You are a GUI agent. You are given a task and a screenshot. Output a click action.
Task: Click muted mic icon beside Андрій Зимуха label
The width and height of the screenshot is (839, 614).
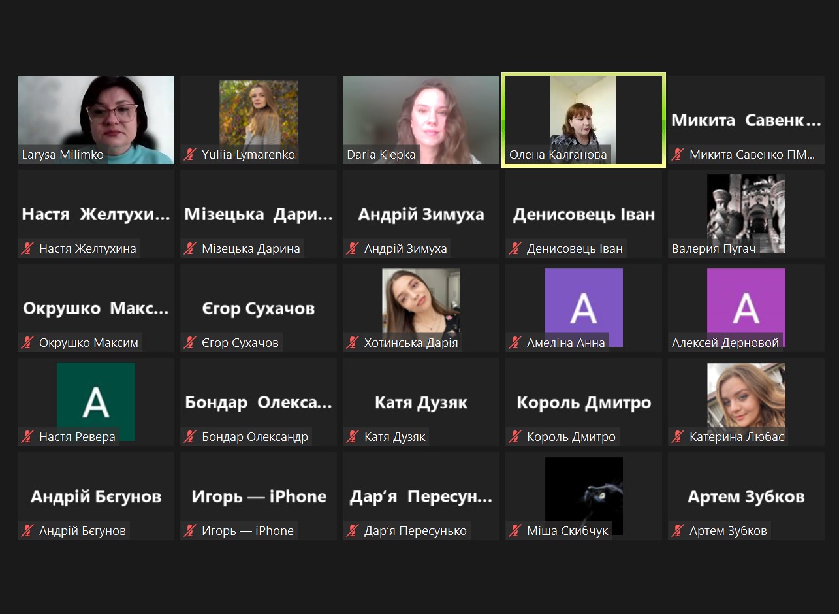pos(353,248)
